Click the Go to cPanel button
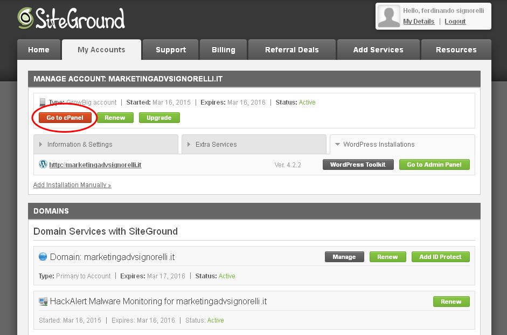Screen dimensions: 507x335 click(65, 118)
